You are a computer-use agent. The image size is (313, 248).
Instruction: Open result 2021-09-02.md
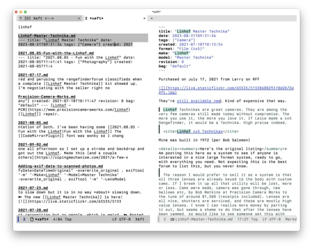point(33,144)
